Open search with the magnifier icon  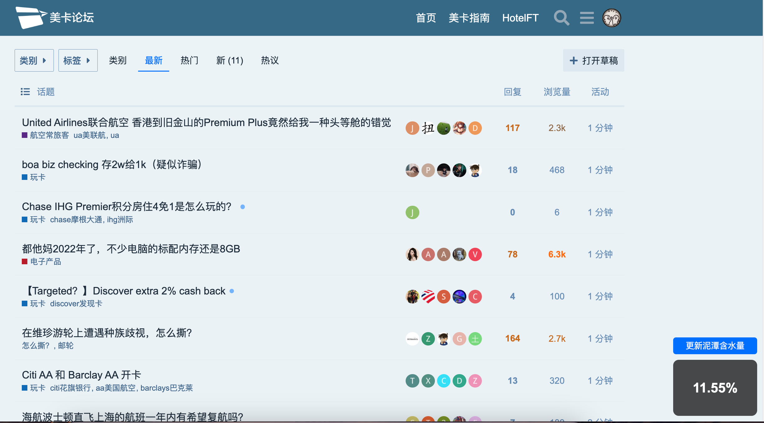(x=561, y=18)
